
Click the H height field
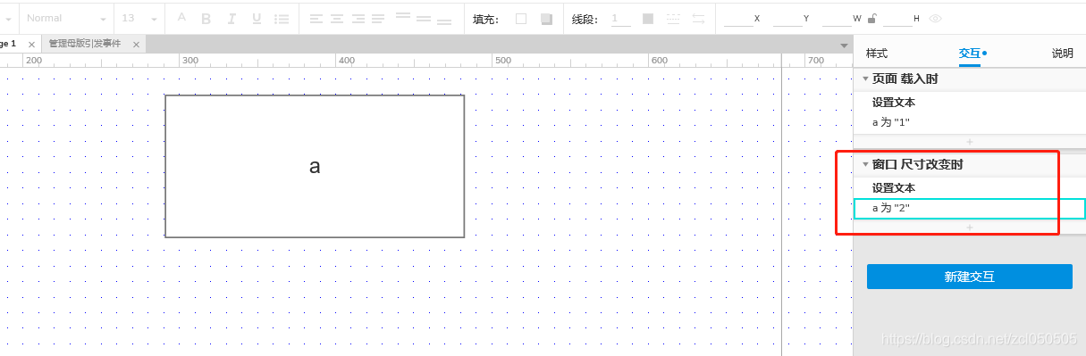pos(897,18)
